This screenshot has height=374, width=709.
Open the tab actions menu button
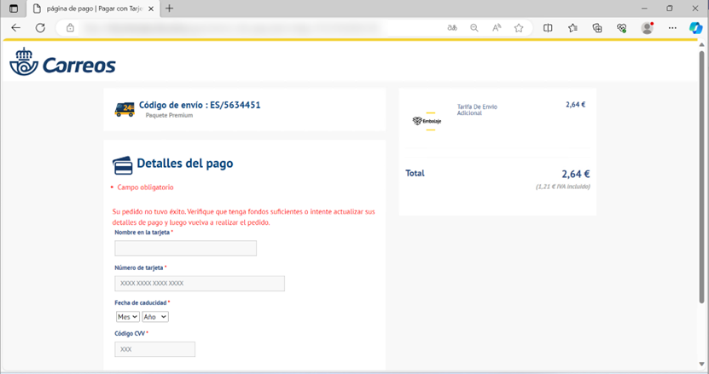pos(13,9)
